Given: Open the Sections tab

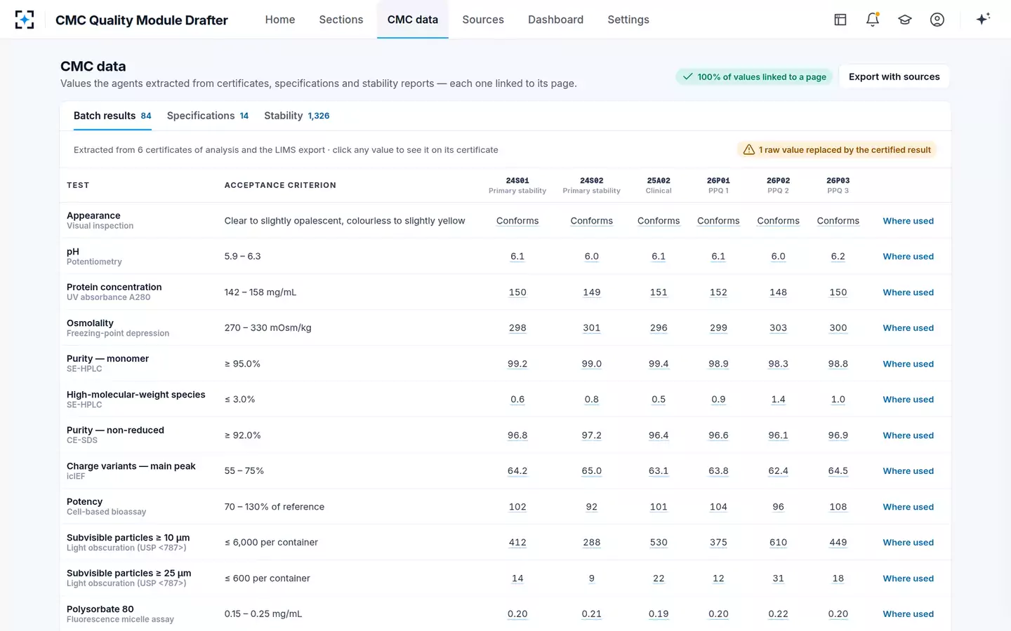Looking at the screenshot, I should point(341,20).
